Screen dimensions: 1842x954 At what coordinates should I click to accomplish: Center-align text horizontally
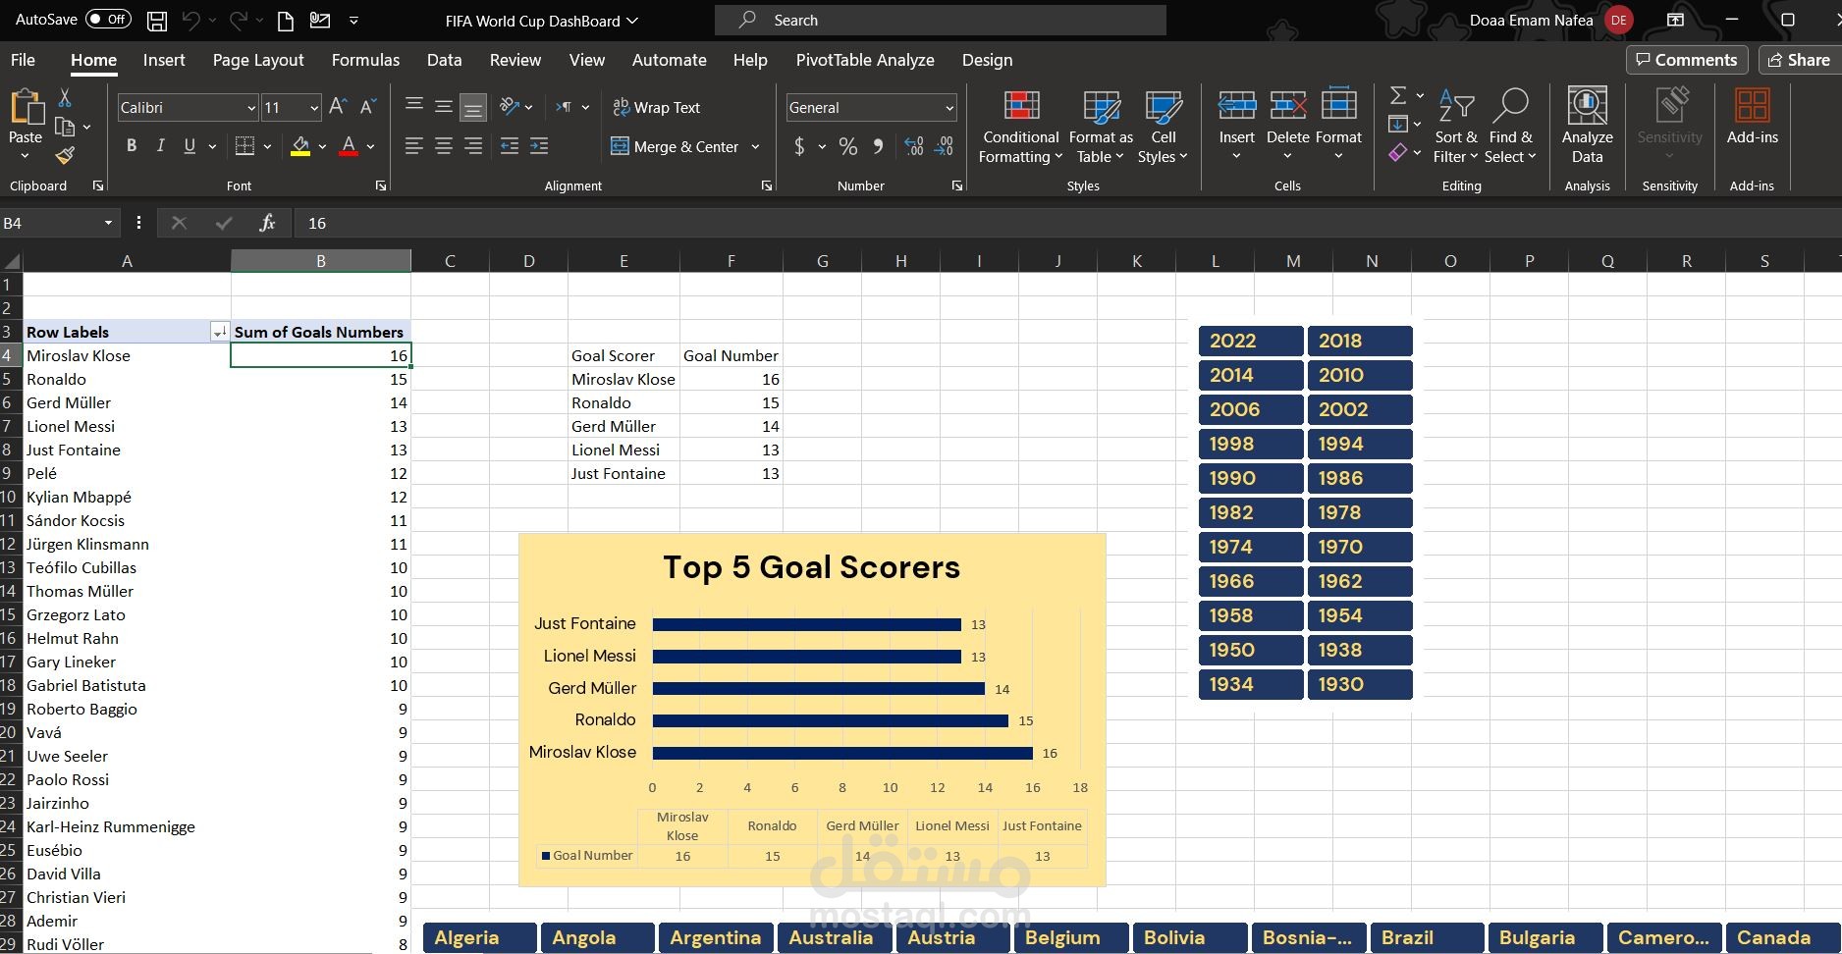click(444, 146)
